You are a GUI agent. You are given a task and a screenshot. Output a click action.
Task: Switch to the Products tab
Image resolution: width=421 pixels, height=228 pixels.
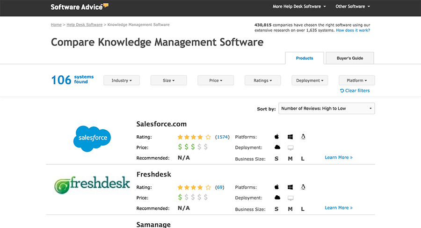[305, 58]
